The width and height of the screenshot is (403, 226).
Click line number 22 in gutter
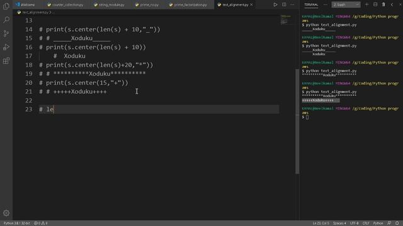tap(29, 100)
